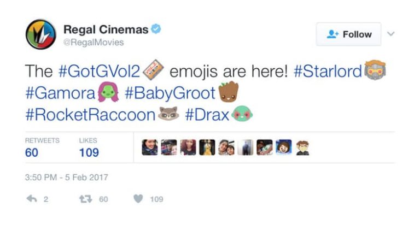View the 60 retweets count
Viewport: 420px width, 225px height.
32,152
